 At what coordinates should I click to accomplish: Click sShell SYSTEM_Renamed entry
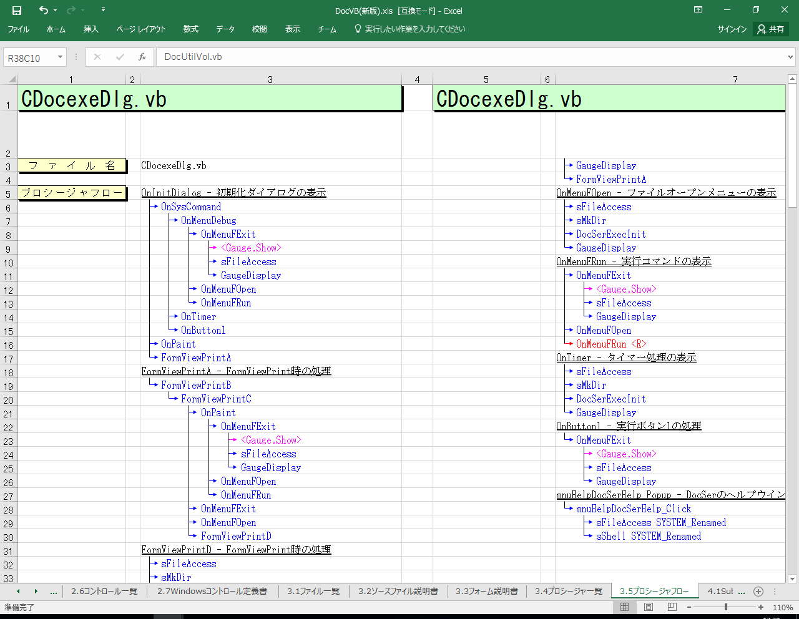point(649,536)
